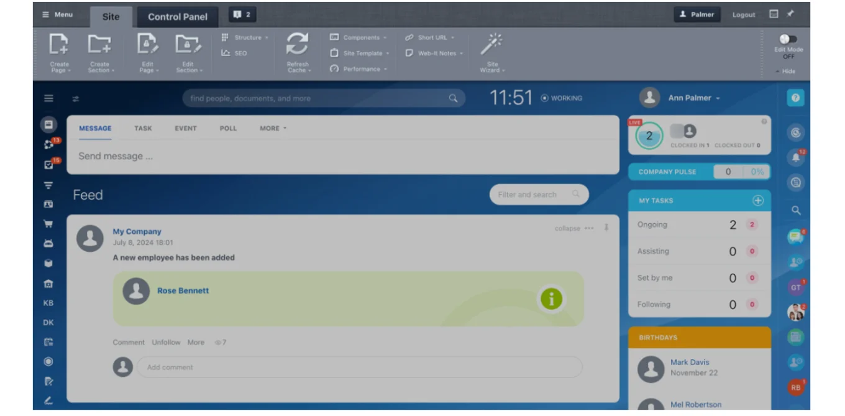845x416 pixels.
Task: Expand the More dropdown in message composer
Action: coord(273,128)
